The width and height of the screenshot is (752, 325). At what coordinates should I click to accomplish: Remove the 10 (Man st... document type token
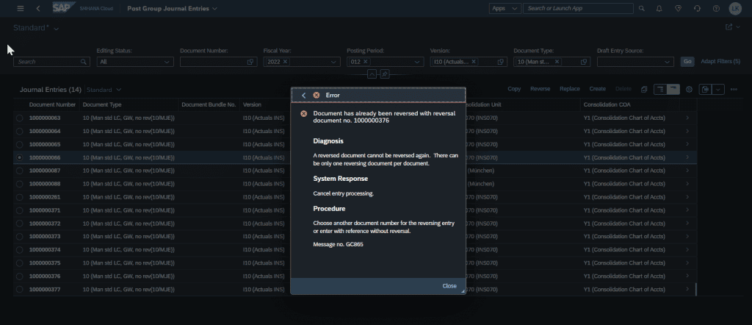(557, 62)
